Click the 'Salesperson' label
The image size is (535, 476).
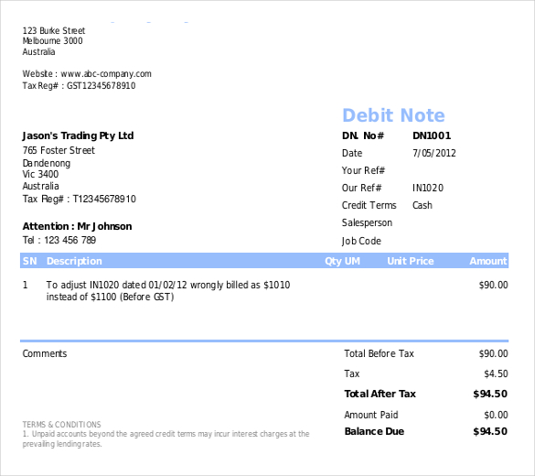(x=367, y=223)
